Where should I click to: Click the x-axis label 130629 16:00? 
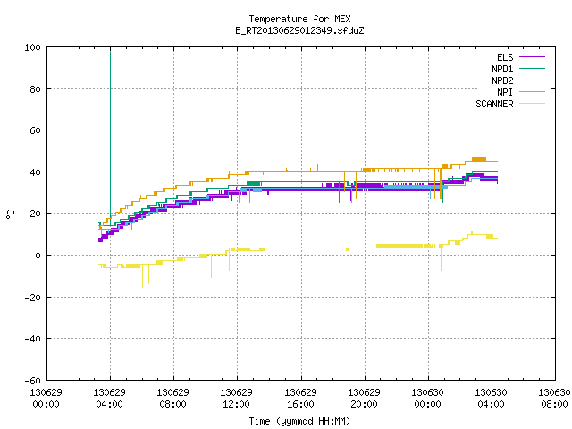(300, 399)
